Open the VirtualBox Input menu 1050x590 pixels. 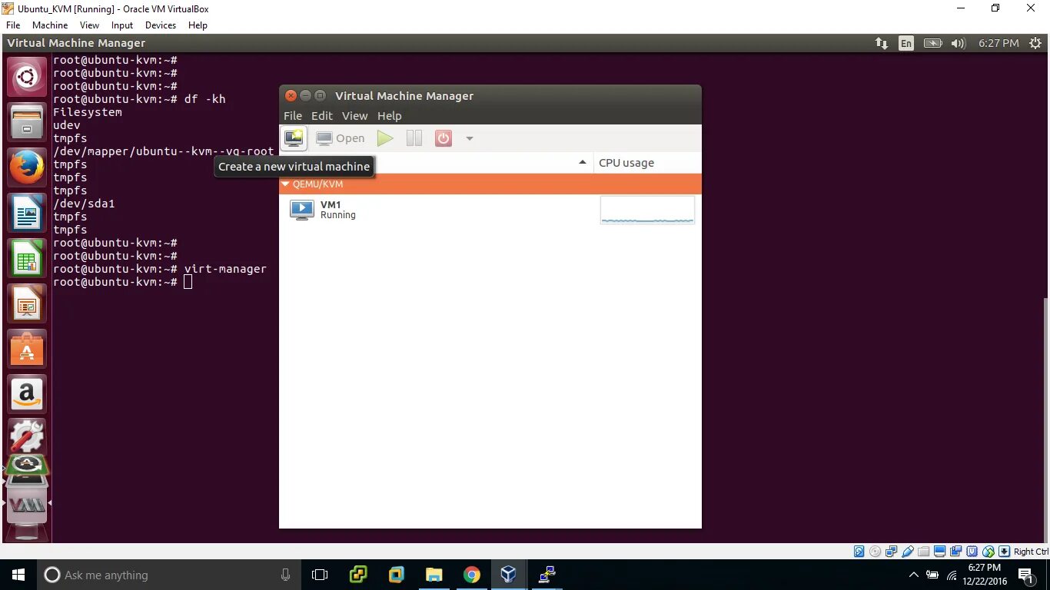[x=122, y=25]
